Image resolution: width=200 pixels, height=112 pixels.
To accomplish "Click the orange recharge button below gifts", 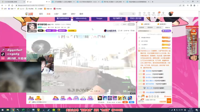I will (x=125, y=102).
